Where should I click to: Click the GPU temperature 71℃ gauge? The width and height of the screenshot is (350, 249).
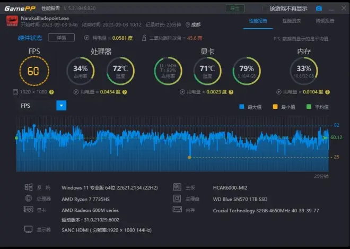(207, 71)
